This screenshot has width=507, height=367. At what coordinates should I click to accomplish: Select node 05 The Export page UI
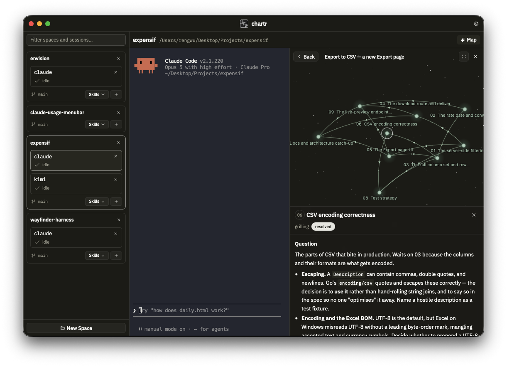[389, 156]
